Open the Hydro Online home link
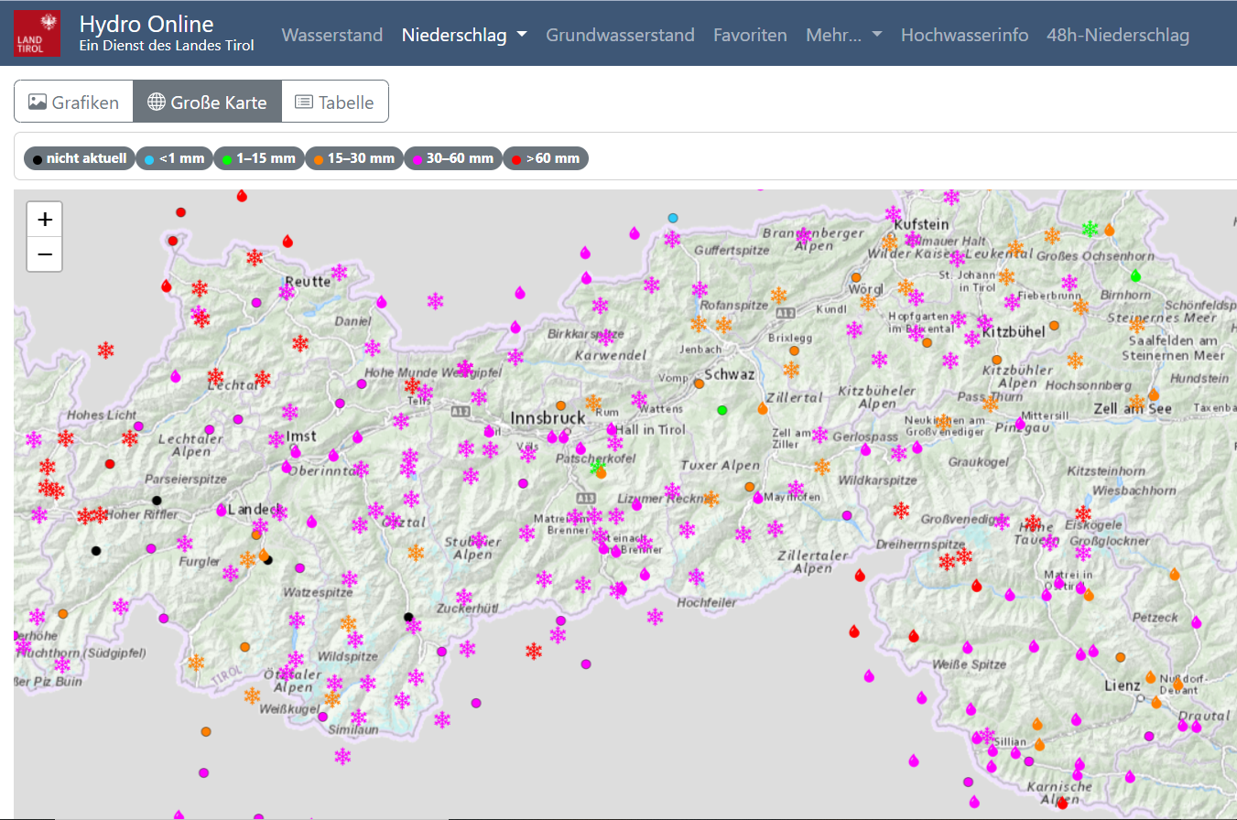 point(167,33)
